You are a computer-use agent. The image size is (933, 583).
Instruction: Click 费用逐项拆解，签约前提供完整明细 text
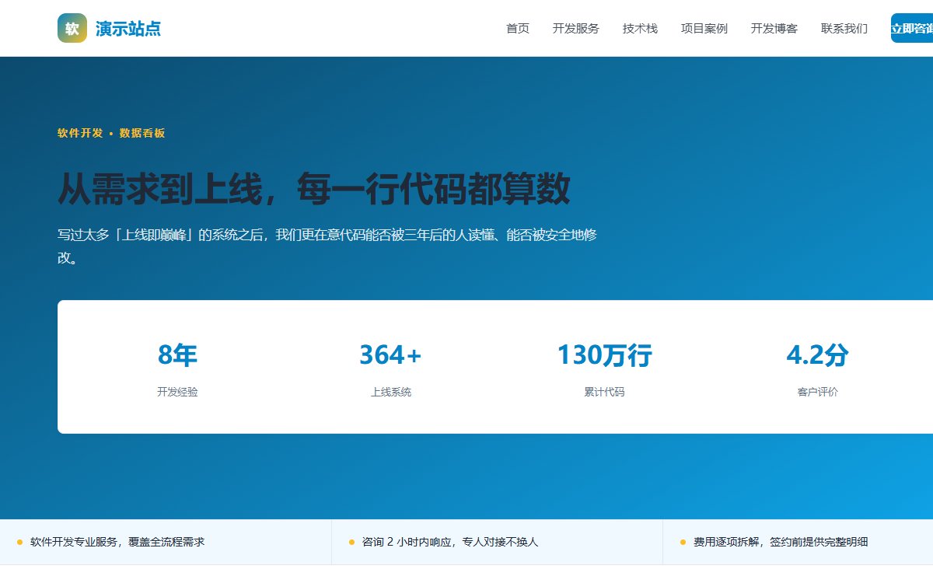coord(781,542)
